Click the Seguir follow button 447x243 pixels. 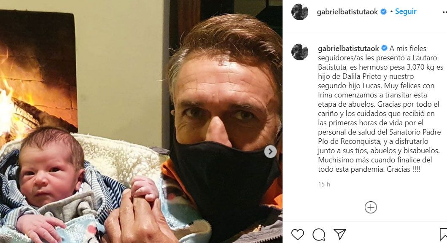(x=405, y=11)
